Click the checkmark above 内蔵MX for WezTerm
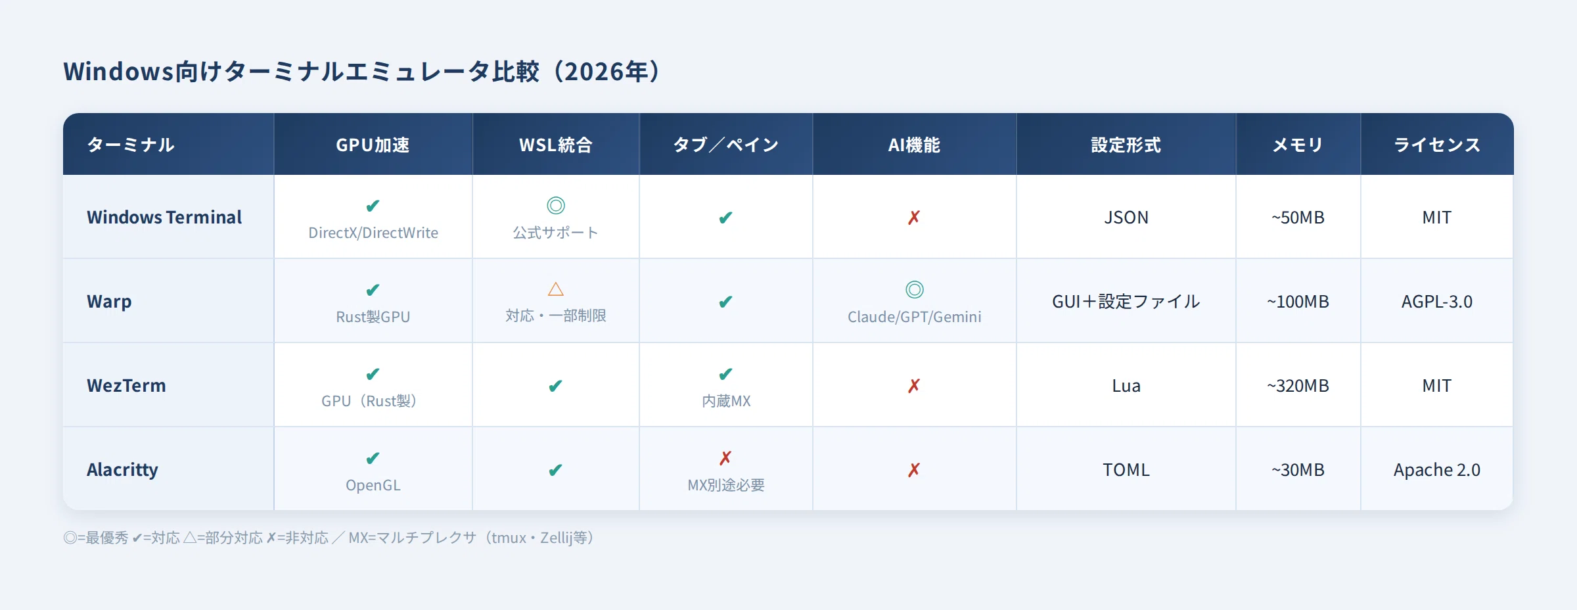Viewport: 1577px width, 610px height. [725, 374]
